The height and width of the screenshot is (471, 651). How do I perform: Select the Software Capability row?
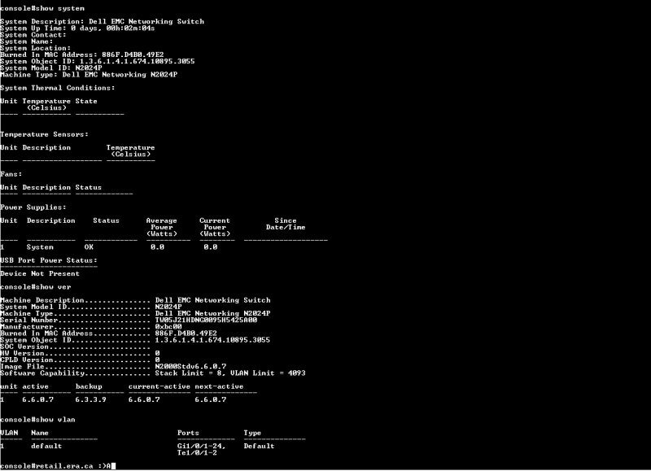click(x=153, y=373)
